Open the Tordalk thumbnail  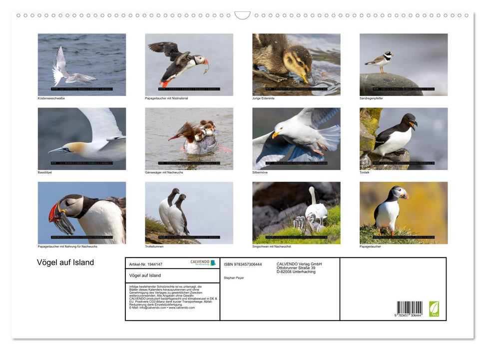403,138
